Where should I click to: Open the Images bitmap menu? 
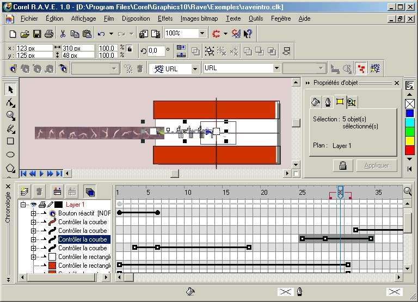tap(199, 19)
